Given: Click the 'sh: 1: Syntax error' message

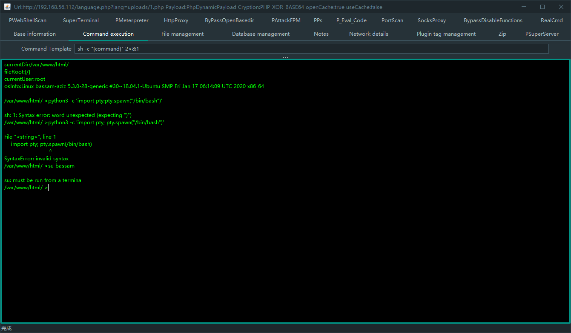Looking at the screenshot, I should coord(68,115).
